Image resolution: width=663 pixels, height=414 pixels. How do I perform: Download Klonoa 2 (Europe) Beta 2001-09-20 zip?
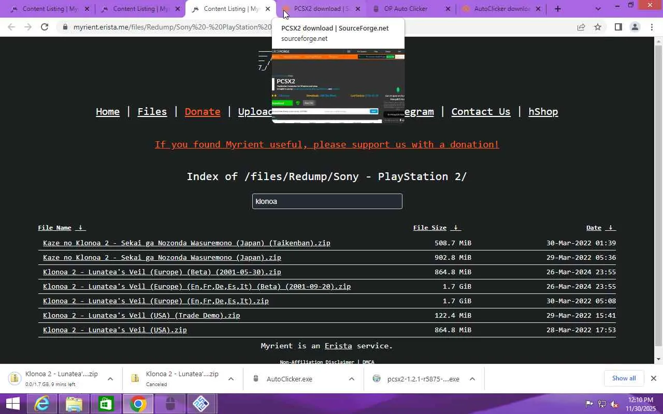(197, 286)
